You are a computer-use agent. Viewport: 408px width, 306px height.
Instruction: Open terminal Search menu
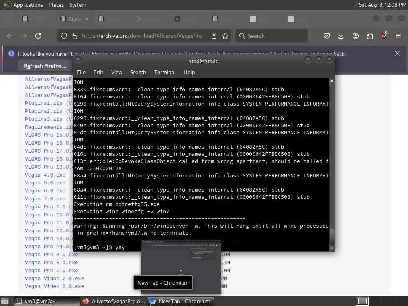pos(138,73)
